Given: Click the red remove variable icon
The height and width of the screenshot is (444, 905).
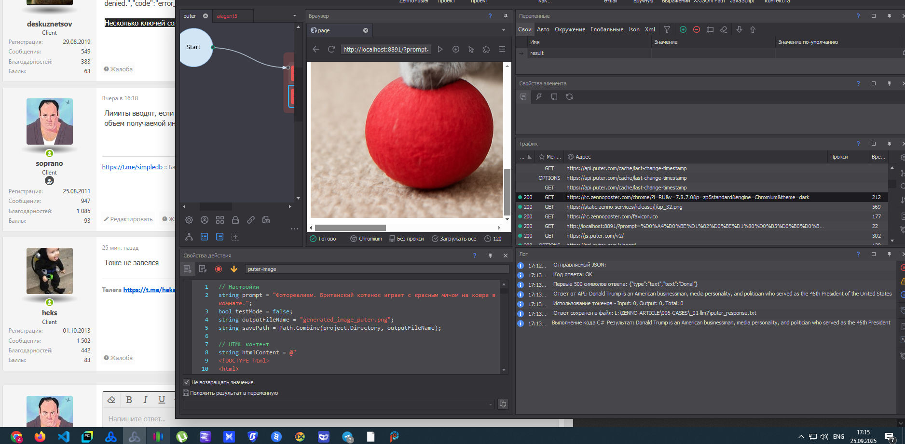Looking at the screenshot, I should [x=697, y=29].
